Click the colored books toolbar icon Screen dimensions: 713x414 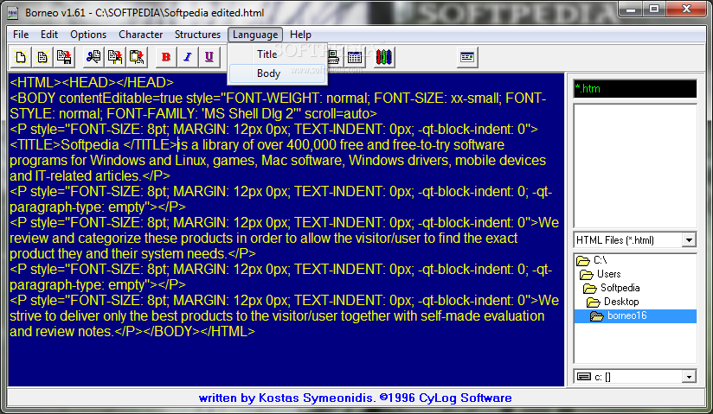click(383, 57)
